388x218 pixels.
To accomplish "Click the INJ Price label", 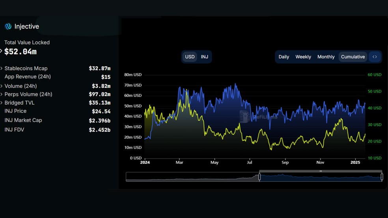I will tap(15, 111).
